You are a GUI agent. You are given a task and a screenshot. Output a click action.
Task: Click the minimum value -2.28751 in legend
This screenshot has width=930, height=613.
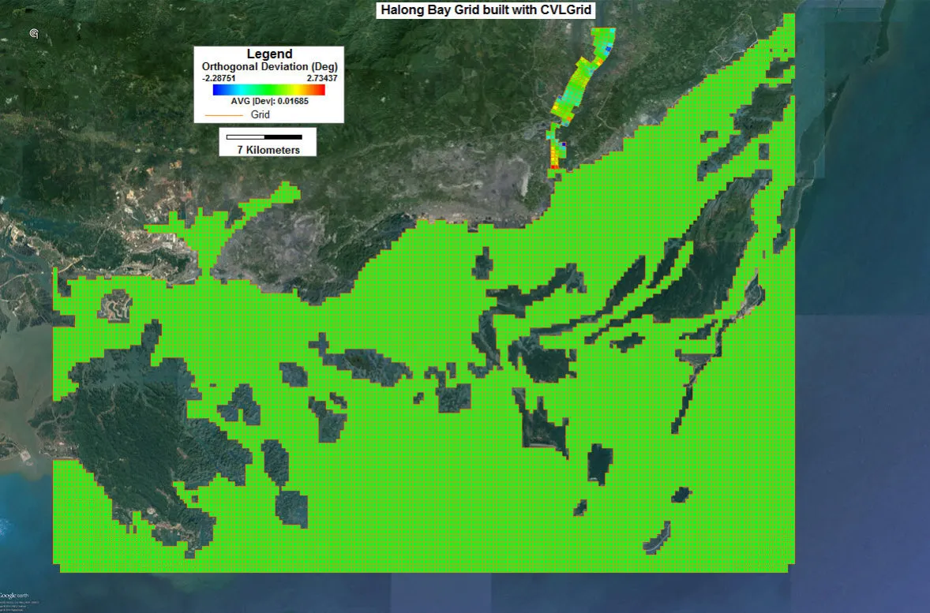coord(219,78)
